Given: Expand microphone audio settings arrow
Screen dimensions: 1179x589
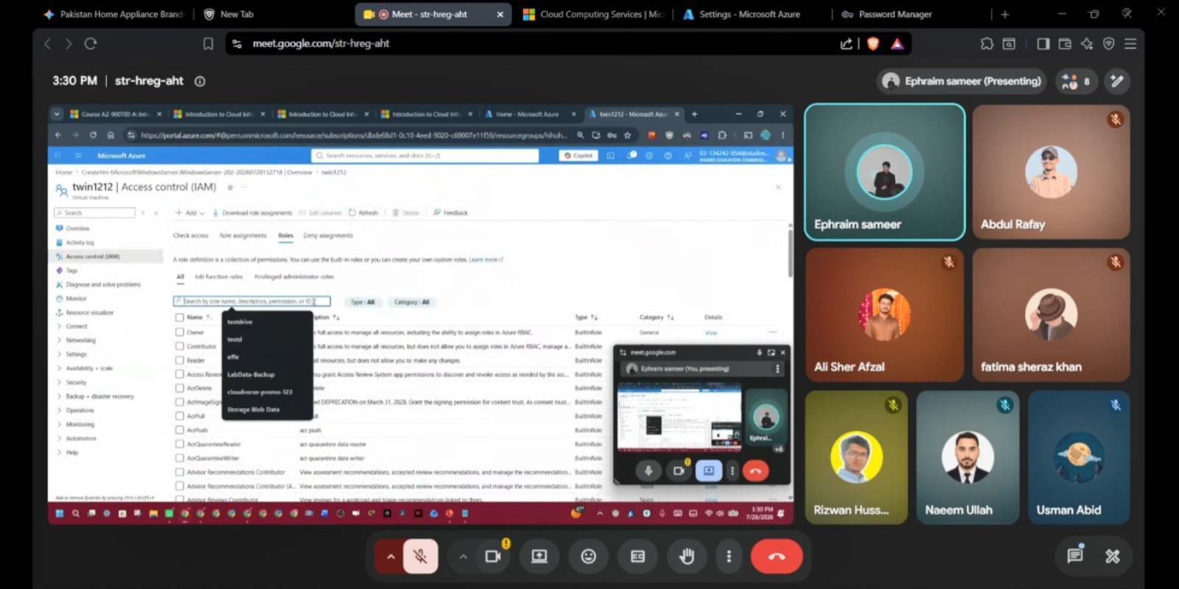Looking at the screenshot, I should tap(390, 556).
